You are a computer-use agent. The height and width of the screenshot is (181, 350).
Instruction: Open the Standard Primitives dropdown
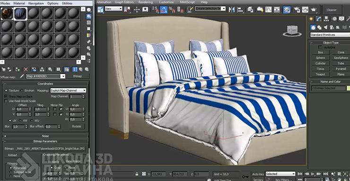pos(330,35)
